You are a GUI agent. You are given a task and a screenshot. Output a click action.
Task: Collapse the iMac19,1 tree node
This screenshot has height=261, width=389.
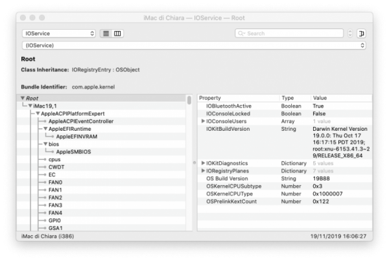(x=30, y=106)
